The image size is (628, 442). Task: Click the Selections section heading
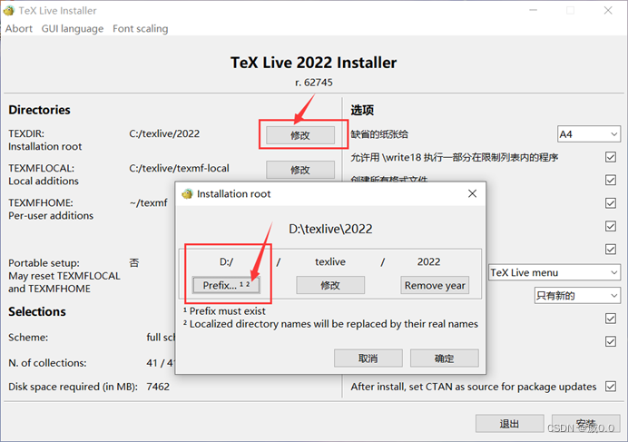pyautogui.click(x=37, y=312)
